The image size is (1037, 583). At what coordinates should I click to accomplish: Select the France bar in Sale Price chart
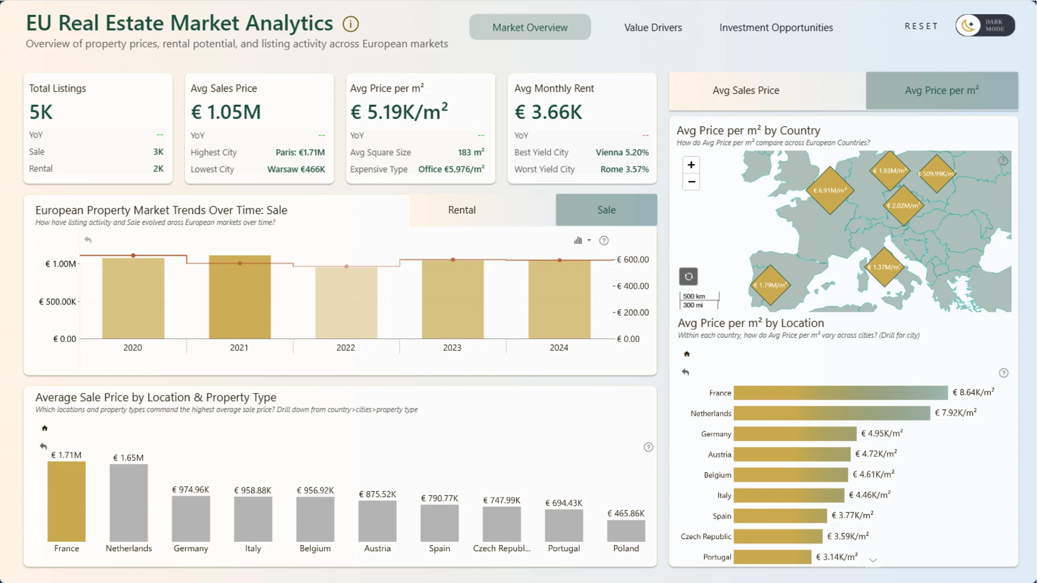[66, 501]
